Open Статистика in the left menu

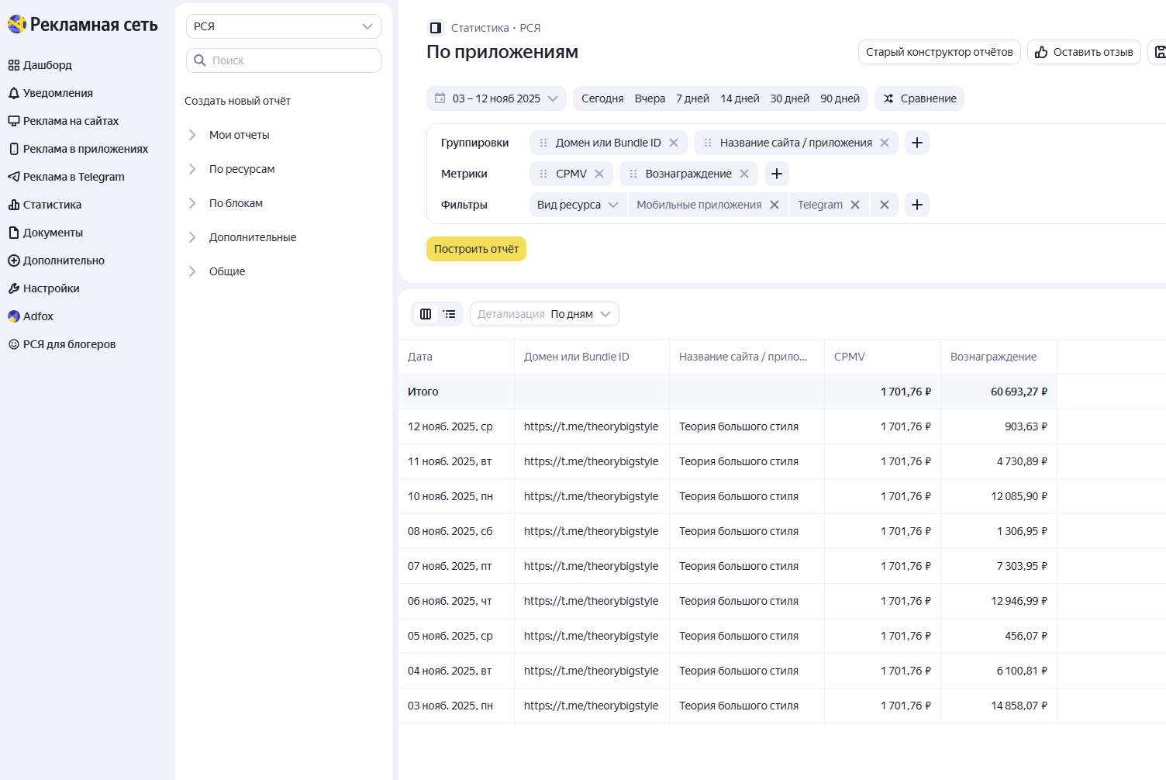[x=52, y=205]
